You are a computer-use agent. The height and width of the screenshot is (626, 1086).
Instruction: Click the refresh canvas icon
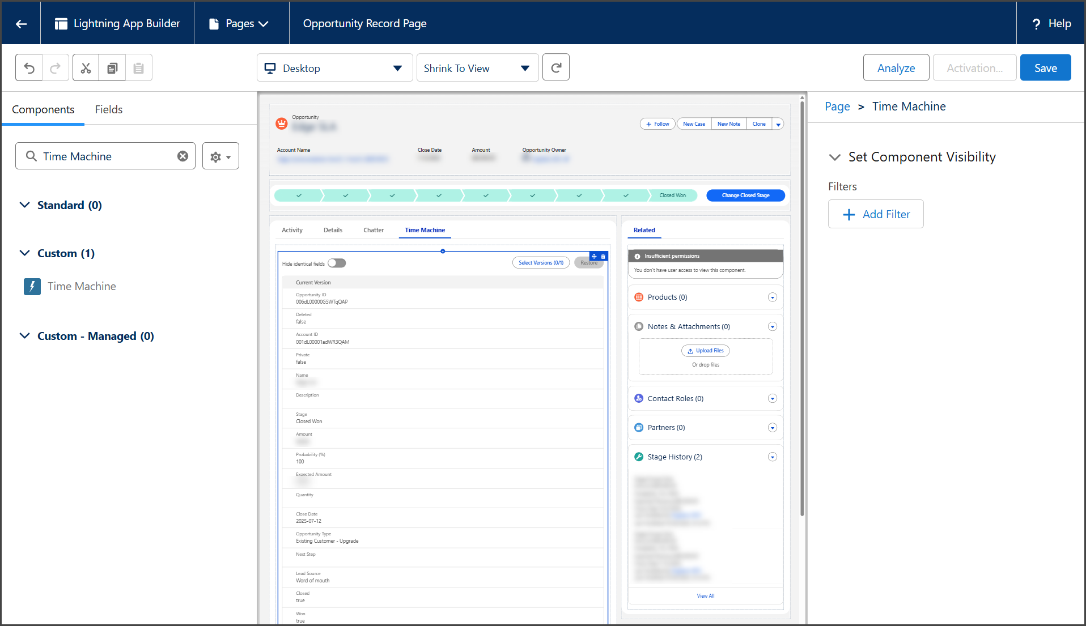(x=555, y=68)
